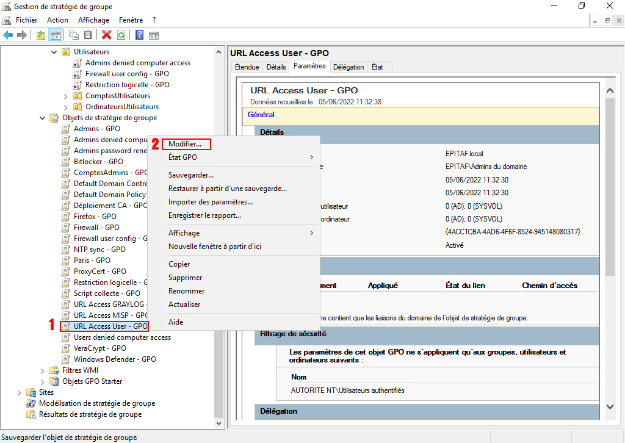Open the Action menu in menu bar
The height and width of the screenshot is (443, 625).
click(x=57, y=20)
